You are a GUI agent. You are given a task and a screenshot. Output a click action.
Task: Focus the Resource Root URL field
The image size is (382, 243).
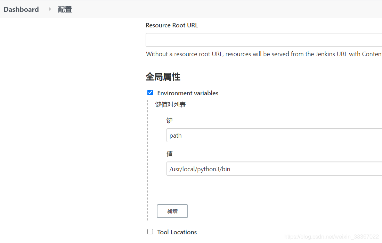click(x=264, y=40)
